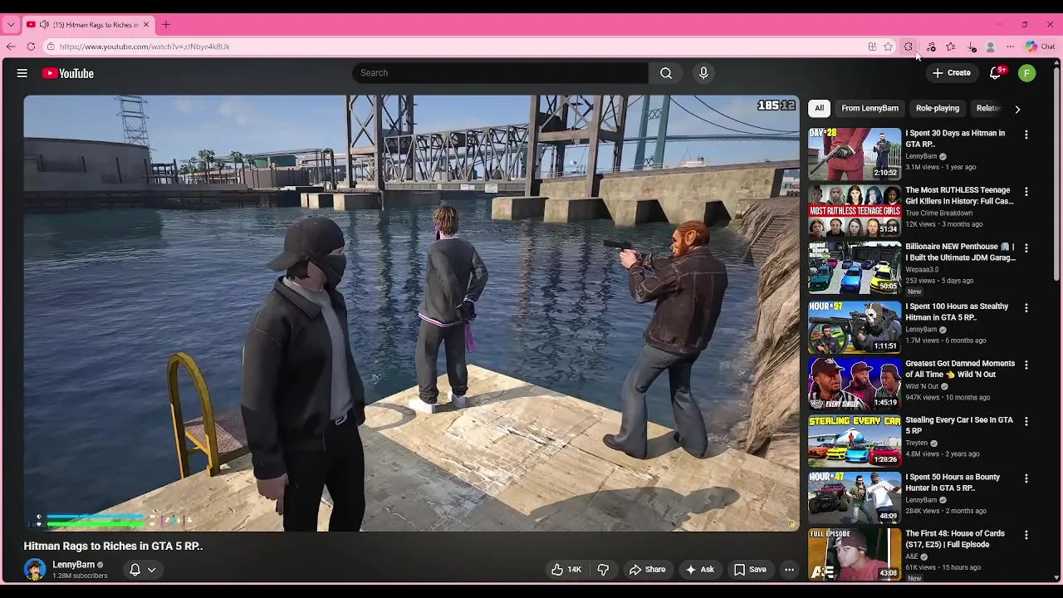
Task: Select the Role-playing filter chip
Action: (x=938, y=108)
